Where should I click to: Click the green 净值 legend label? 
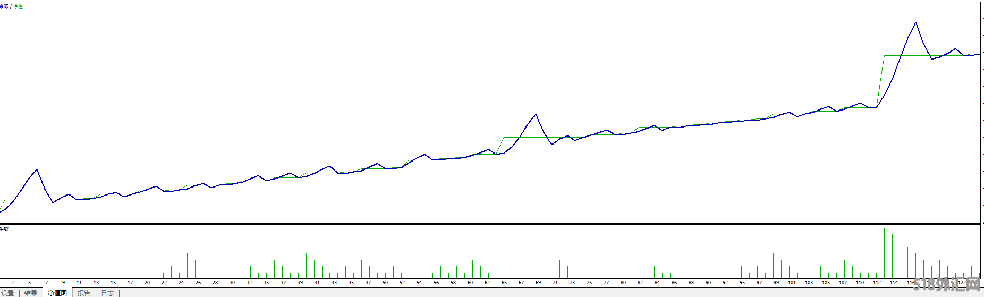[x=19, y=6]
